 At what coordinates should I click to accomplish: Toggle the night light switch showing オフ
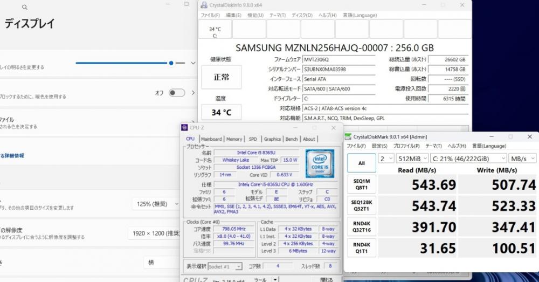pos(176,93)
